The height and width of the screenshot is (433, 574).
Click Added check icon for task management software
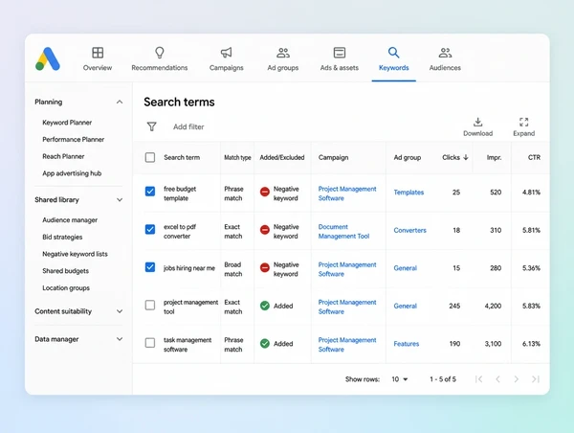265,344
